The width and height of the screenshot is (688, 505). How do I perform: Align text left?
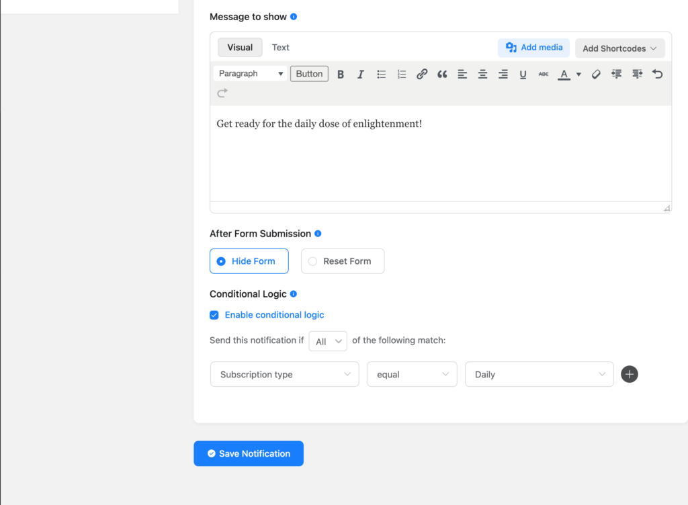pos(462,74)
